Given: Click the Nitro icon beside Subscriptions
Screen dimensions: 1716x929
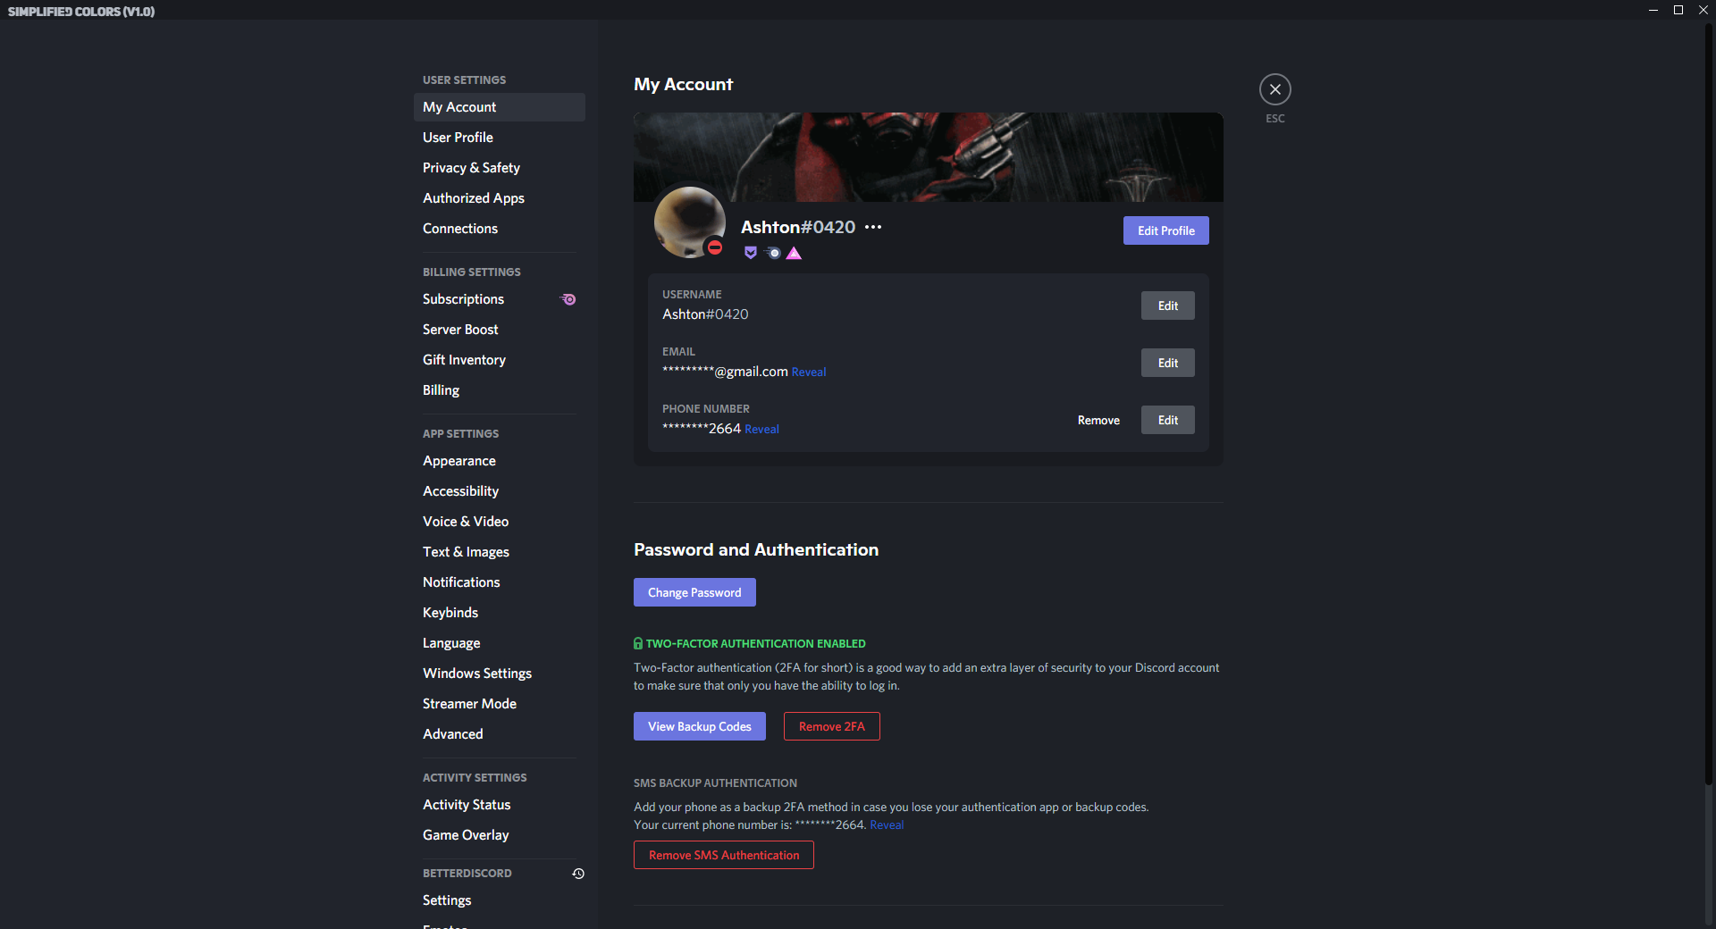Looking at the screenshot, I should (568, 299).
